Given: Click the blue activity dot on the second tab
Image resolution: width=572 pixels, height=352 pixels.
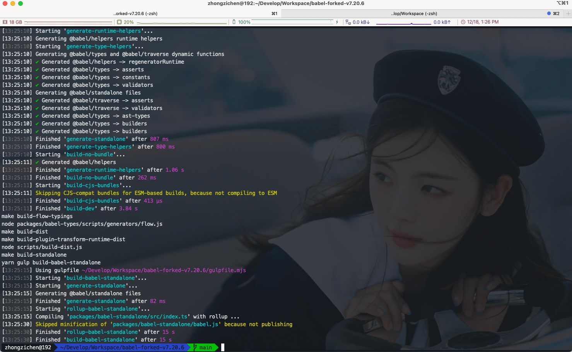Looking at the screenshot, I should (x=549, y=13).
